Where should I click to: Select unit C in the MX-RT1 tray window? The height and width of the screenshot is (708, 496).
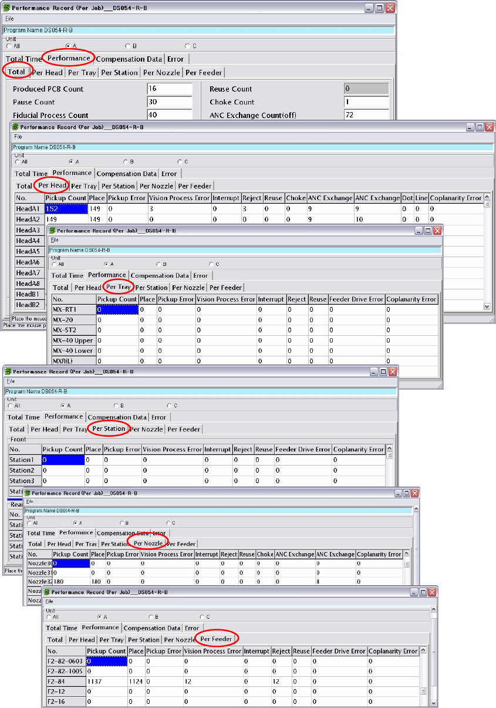tap(212, 264)
